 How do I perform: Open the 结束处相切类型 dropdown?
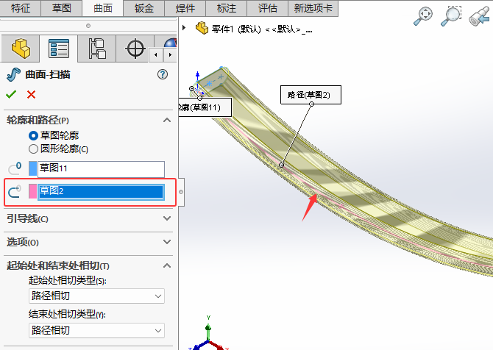click(96, 331)
